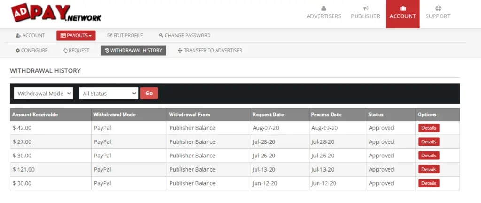View Details for the $121.00 withdrawal

428,169
